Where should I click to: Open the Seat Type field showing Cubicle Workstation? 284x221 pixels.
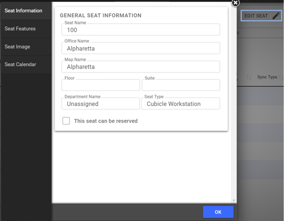pyautogui.click(x=181, y=104)
